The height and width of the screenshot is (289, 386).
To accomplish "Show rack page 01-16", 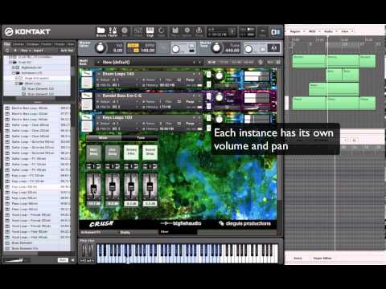I will click(x=211, y=63).
